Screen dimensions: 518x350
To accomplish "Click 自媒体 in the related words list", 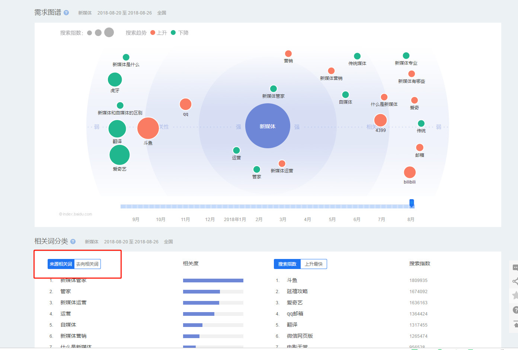I will pos(68,325).
